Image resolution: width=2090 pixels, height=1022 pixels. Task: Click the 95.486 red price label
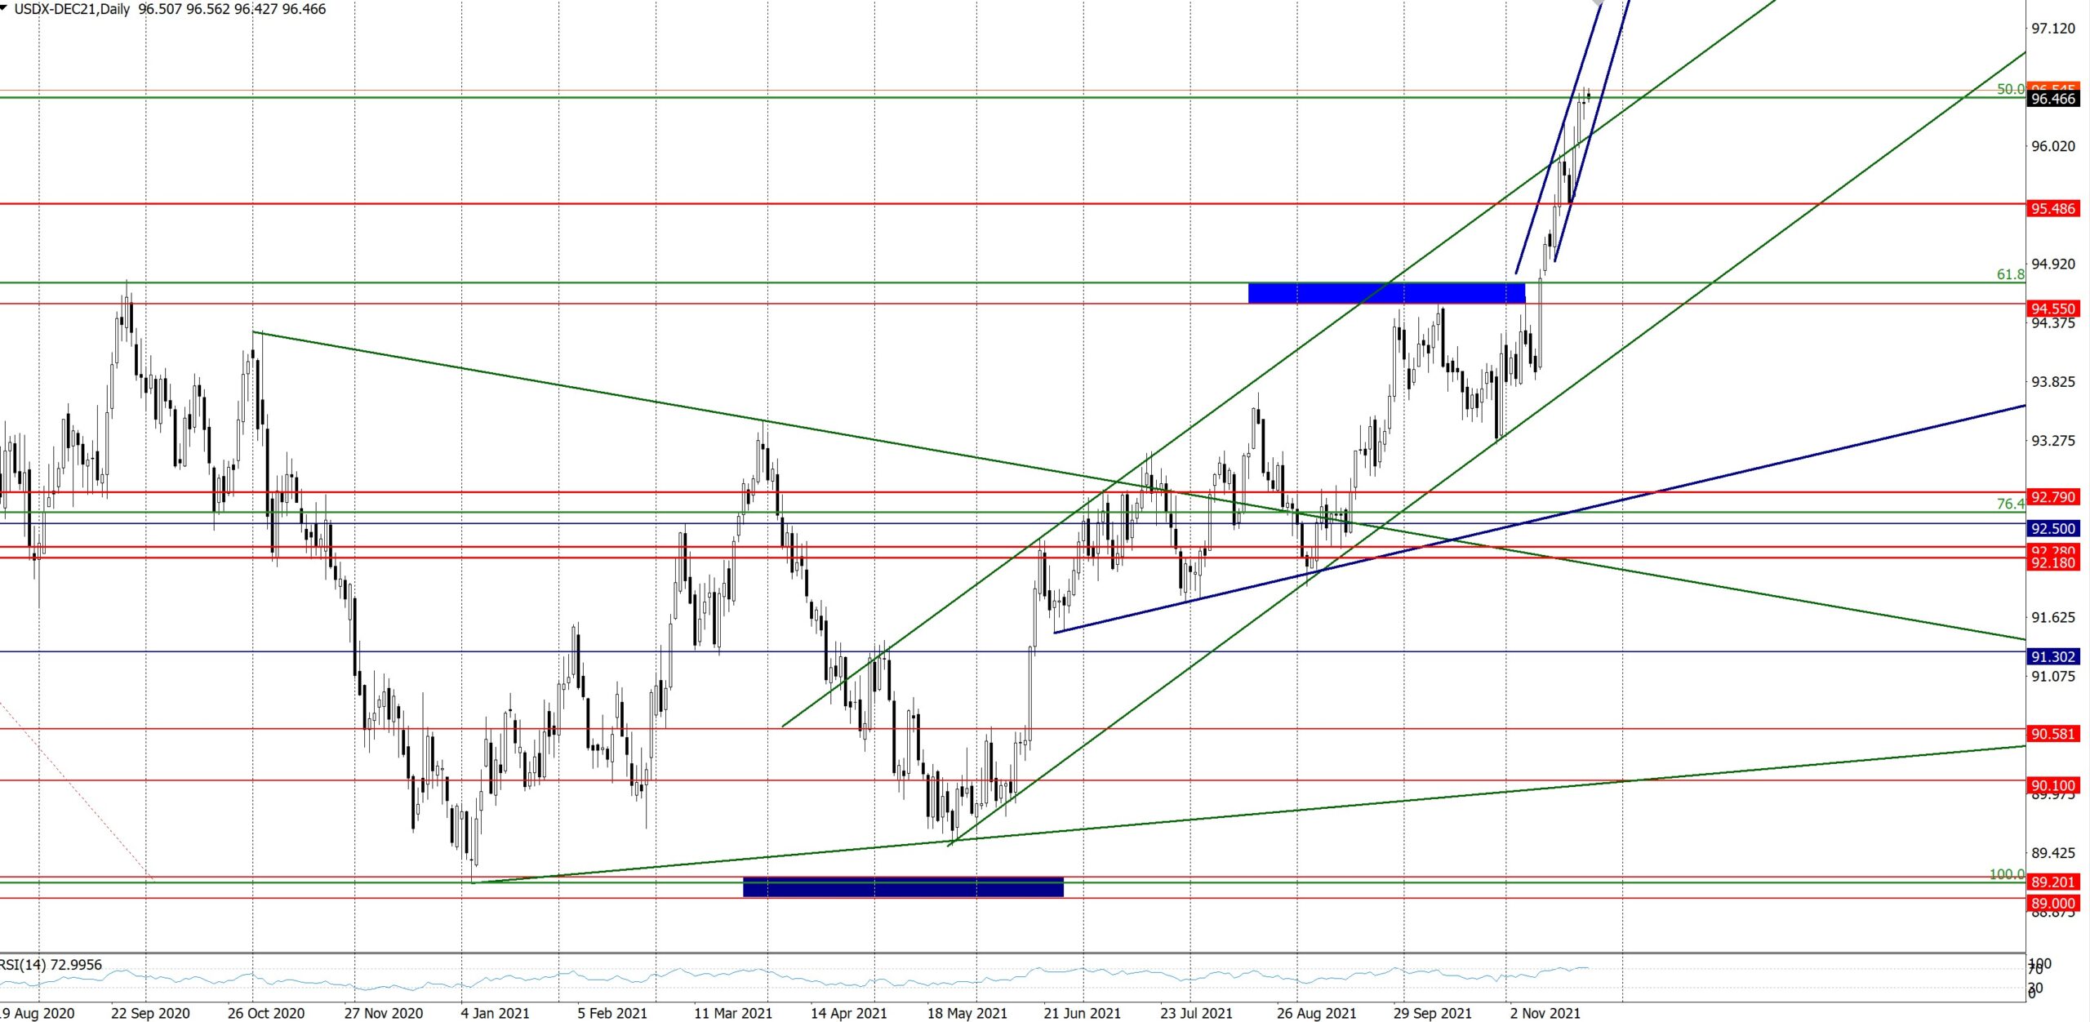click(x=2052, y=209)
